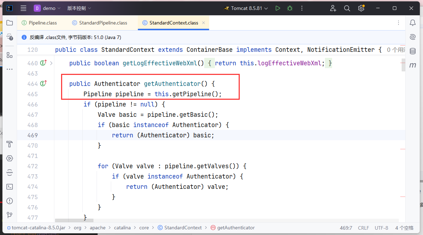The width and height of the screenshot is (423, 235).
Task: Open the Terminal tool window
Action: pyautogui.click(x=10, y=187)
